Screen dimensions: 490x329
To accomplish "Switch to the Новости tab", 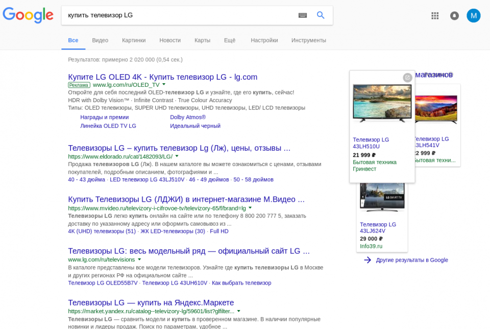I will click(170, 40).
